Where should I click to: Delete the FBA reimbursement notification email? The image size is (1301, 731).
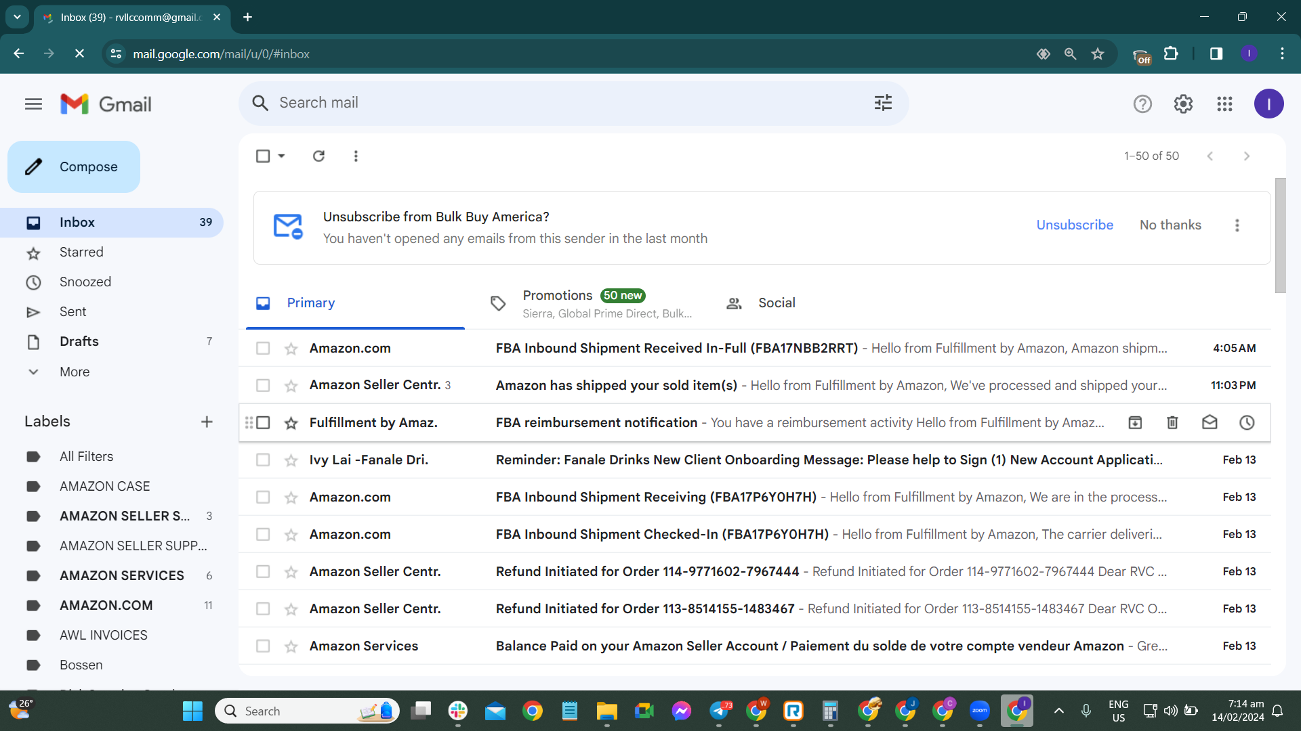pyautogui.click(x=1172, y=422)
